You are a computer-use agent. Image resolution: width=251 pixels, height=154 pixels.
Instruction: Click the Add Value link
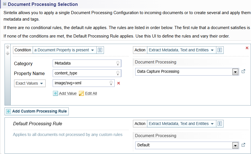click(x=65, y=93)
